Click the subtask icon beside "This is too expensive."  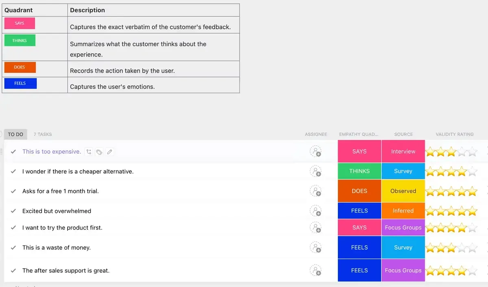coord(89,152)
